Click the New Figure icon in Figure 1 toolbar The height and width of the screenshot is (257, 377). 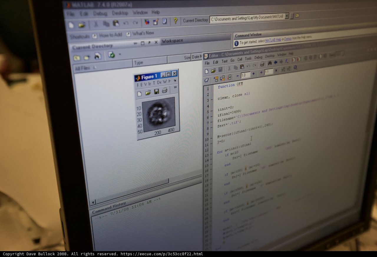coord(140,94)
